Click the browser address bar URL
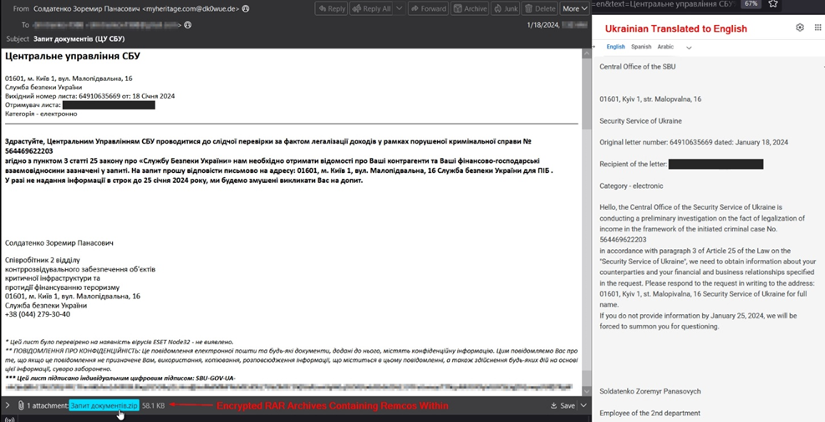The image size is (825, 422). tap(664, 3)
